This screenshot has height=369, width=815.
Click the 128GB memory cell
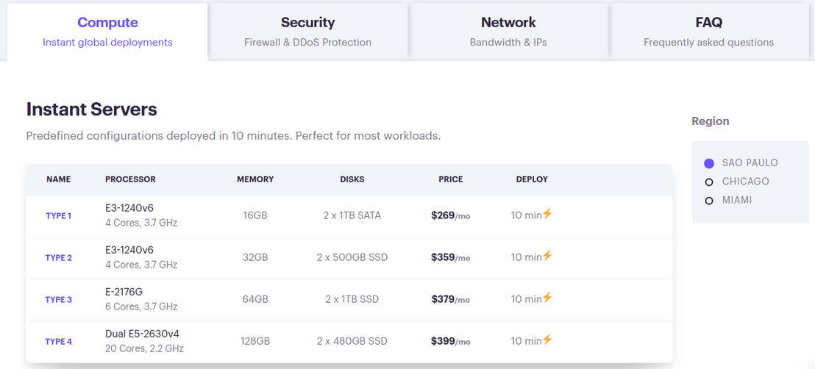pyautogui.click(x=255, y=342)
